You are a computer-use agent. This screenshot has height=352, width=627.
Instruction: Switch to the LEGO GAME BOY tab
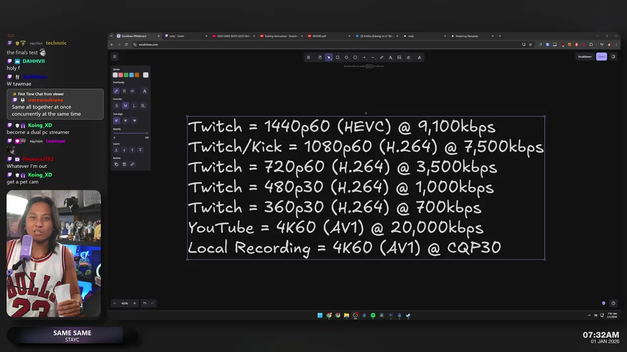click(x=233, y=36)
